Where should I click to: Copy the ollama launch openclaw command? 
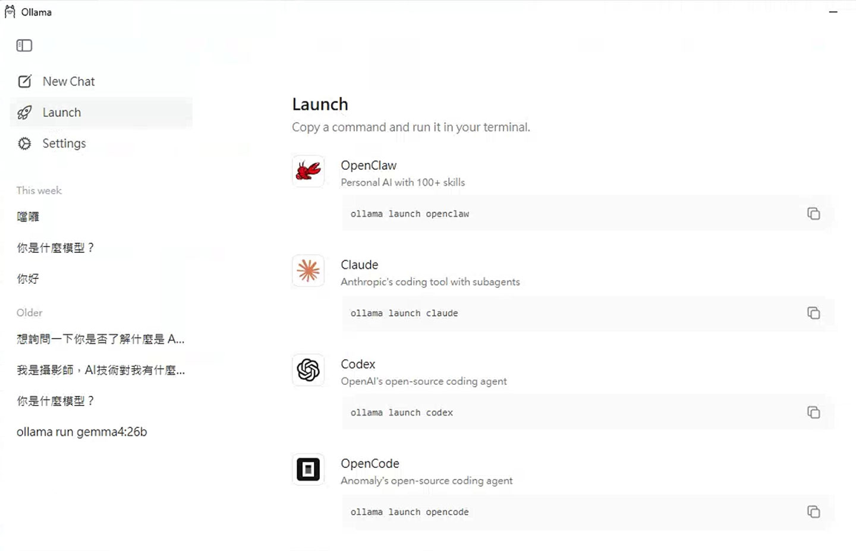813,214
